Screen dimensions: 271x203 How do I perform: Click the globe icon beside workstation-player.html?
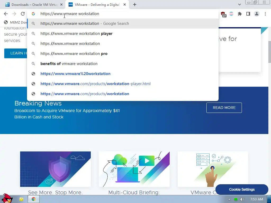(33, 84)
